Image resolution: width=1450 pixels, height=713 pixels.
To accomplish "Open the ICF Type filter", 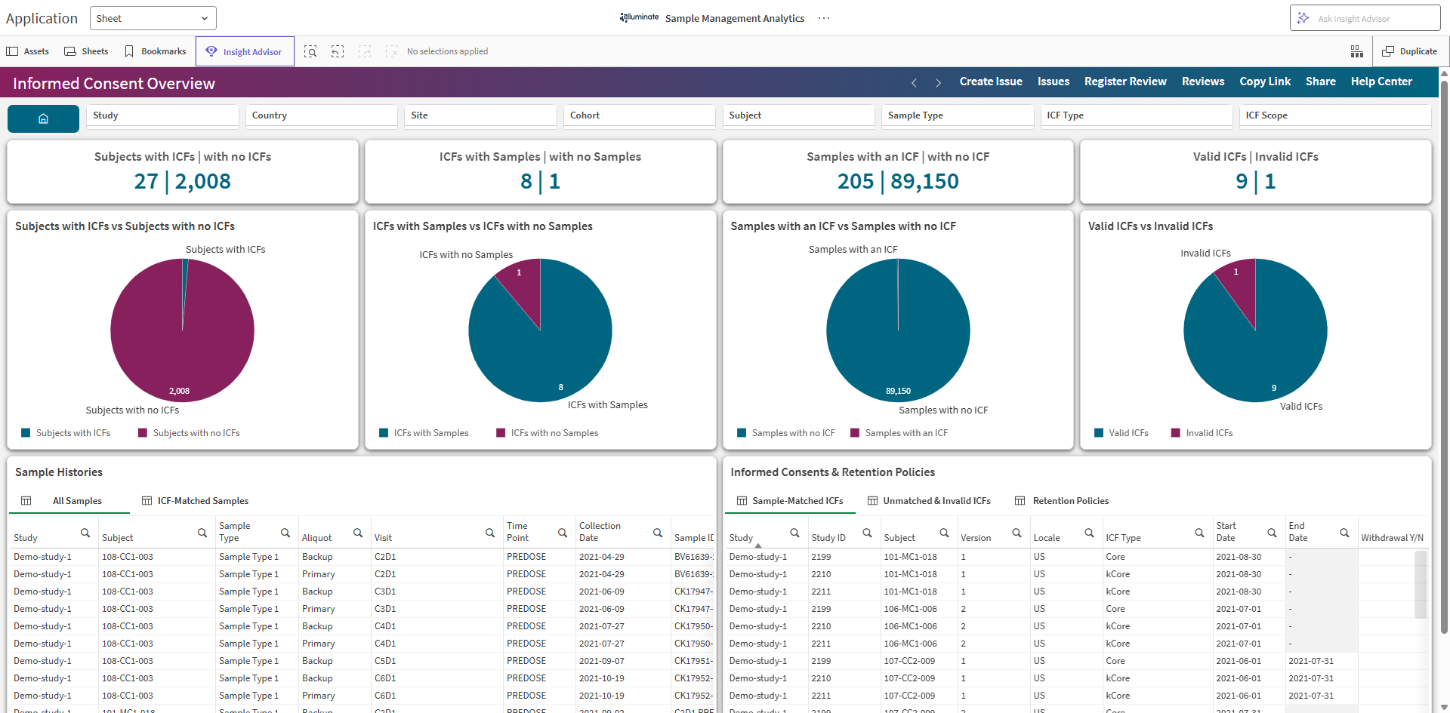I will click(1137, 115).
